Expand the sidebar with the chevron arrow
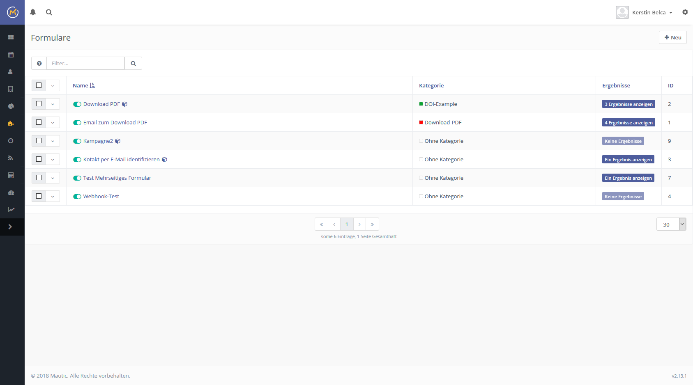 point(10,227)
